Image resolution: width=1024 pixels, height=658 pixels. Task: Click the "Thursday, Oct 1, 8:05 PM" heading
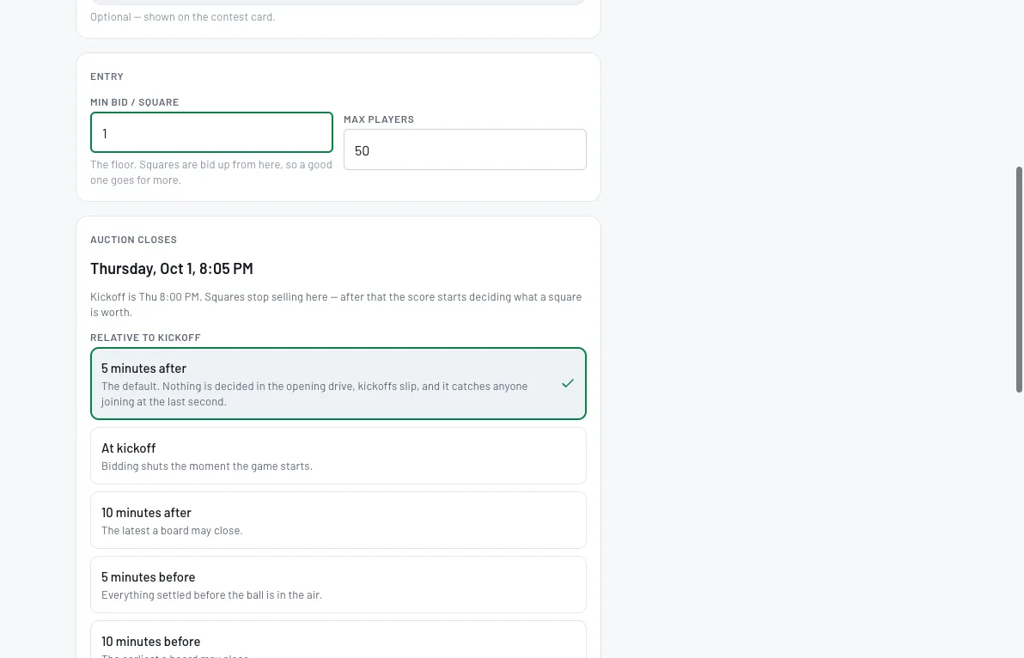172,268
